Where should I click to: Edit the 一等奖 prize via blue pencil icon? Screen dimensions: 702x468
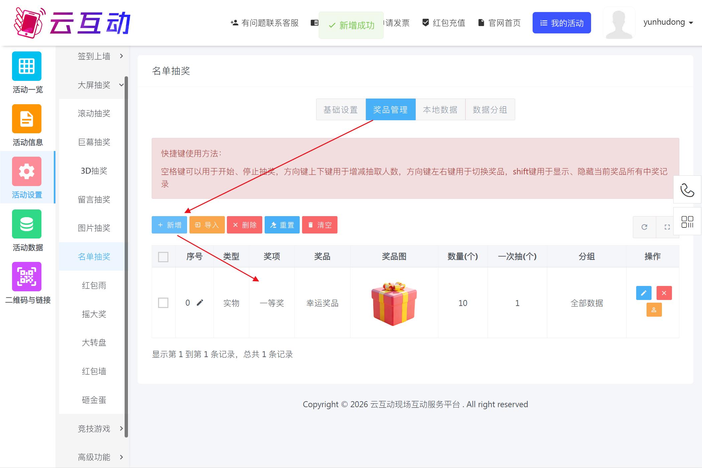coord(644,293)
